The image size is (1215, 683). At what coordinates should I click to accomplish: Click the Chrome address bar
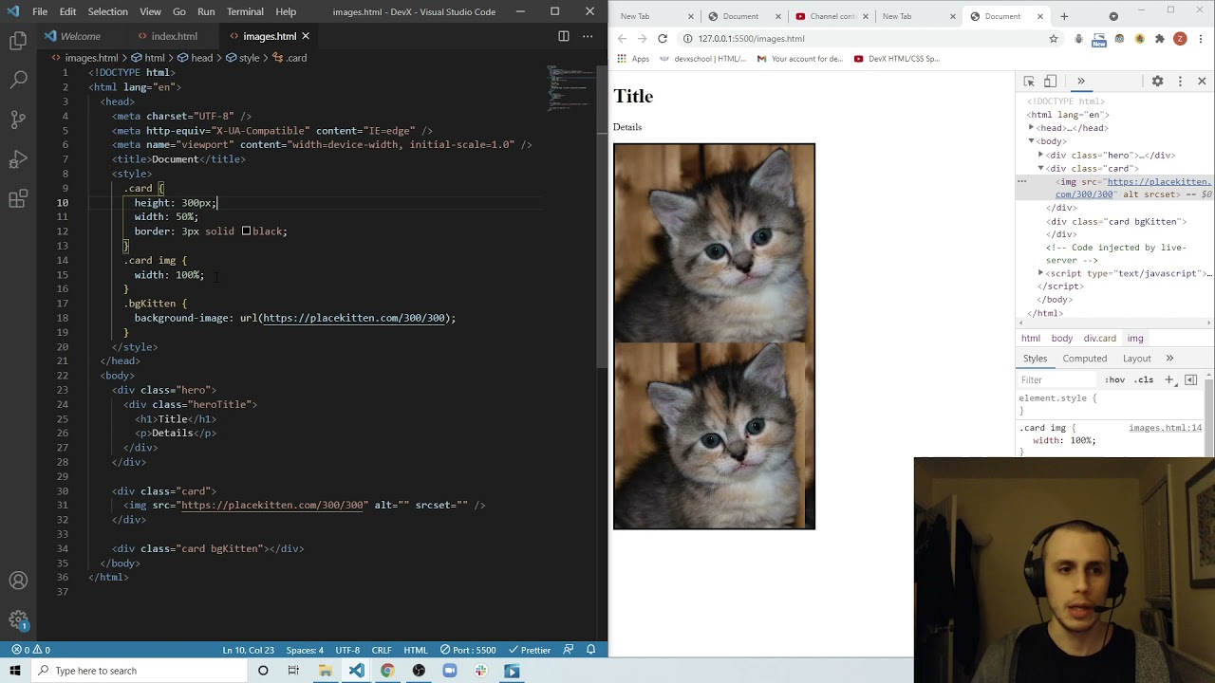tap(864, 39)
